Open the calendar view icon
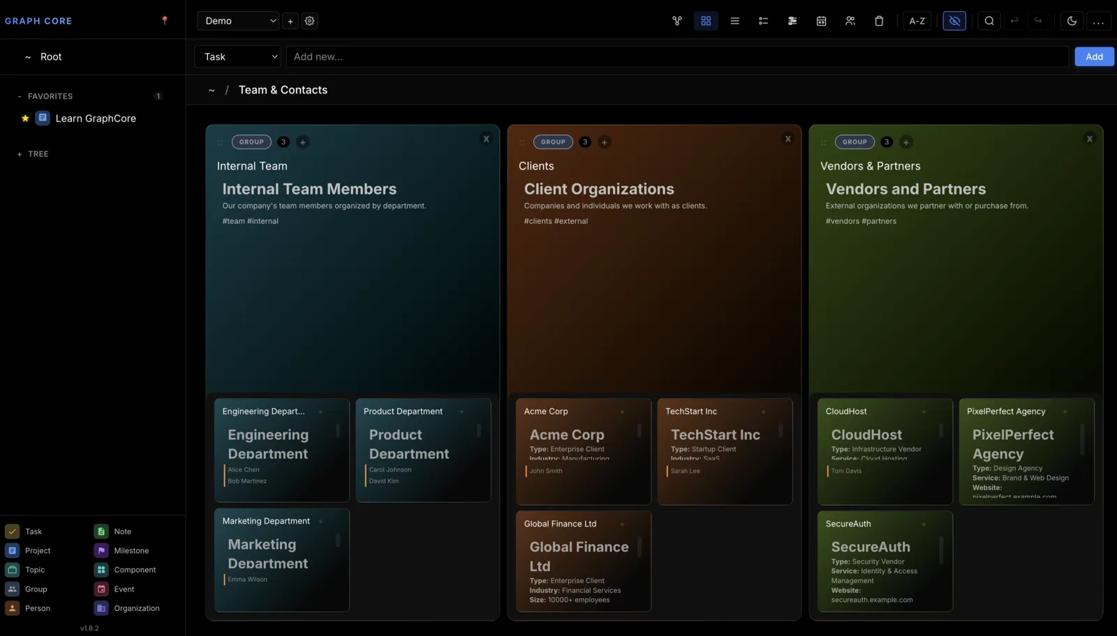Viewport: 1117px width, 636px height. point(821,21)
